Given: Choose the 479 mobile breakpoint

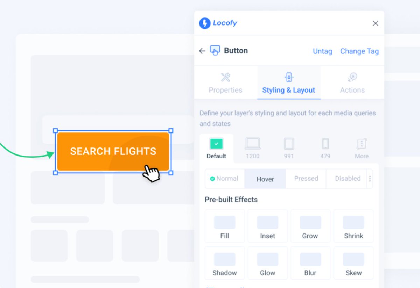Looking at the screenshot, I should tap(325, 149).
